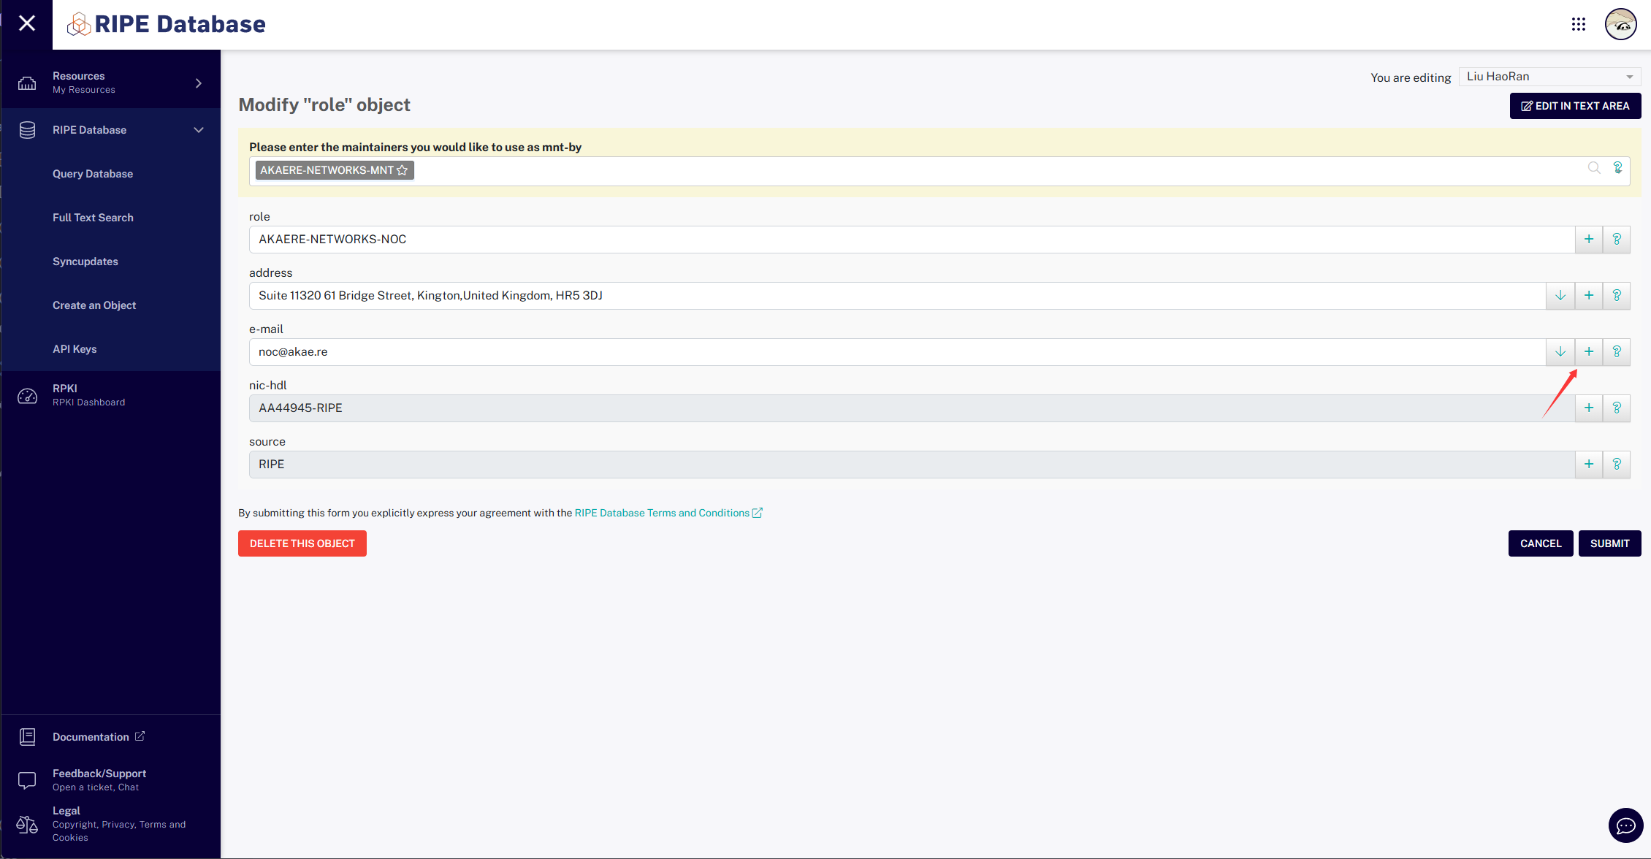Open Query Database from sidebar
This screenshot has height=859, width=1651.
tap(93, 174)
